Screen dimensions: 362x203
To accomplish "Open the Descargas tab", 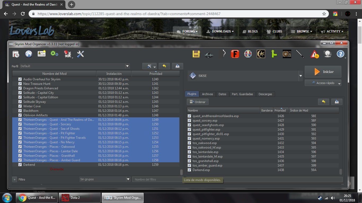I will pyautogui.click(x=265, y=94).
